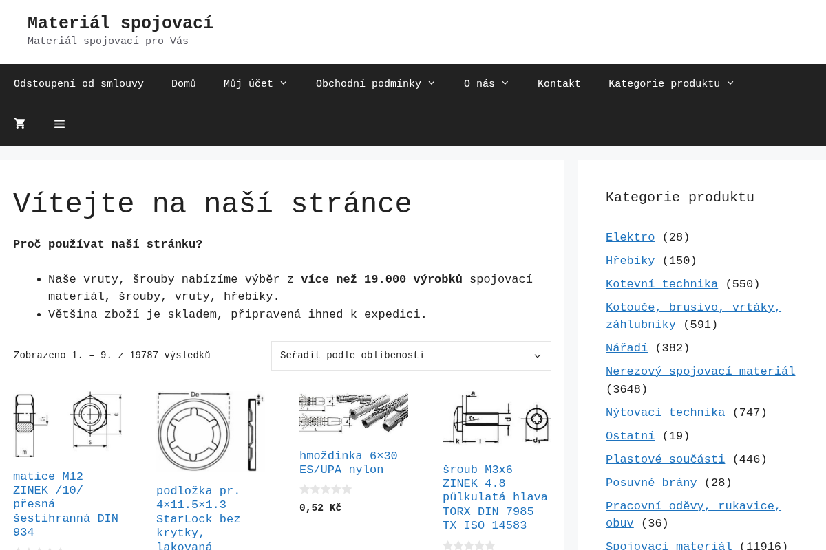Open the Kotevní technika category link
The width and height of the screenshot is (826, 550).
[x=661, y=284]
